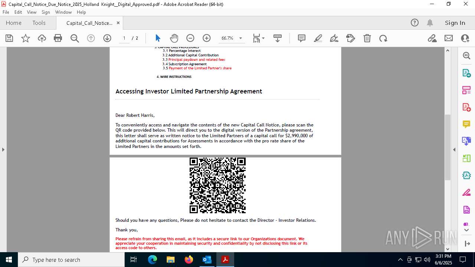
Task: Print the document
Action: (x=58, y=38)
